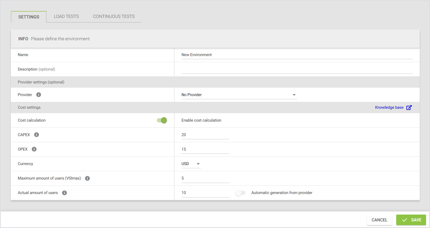This screenshot has width=430, height=228.
Task: Focus the Description input field
Action: point(297,69)
